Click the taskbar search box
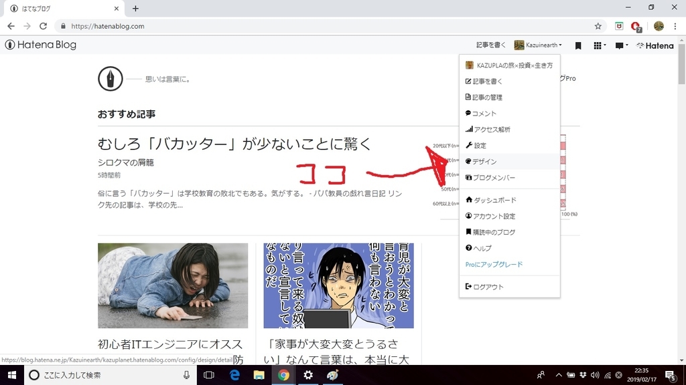This screenshot has width=686, height=385. (111, 375)
